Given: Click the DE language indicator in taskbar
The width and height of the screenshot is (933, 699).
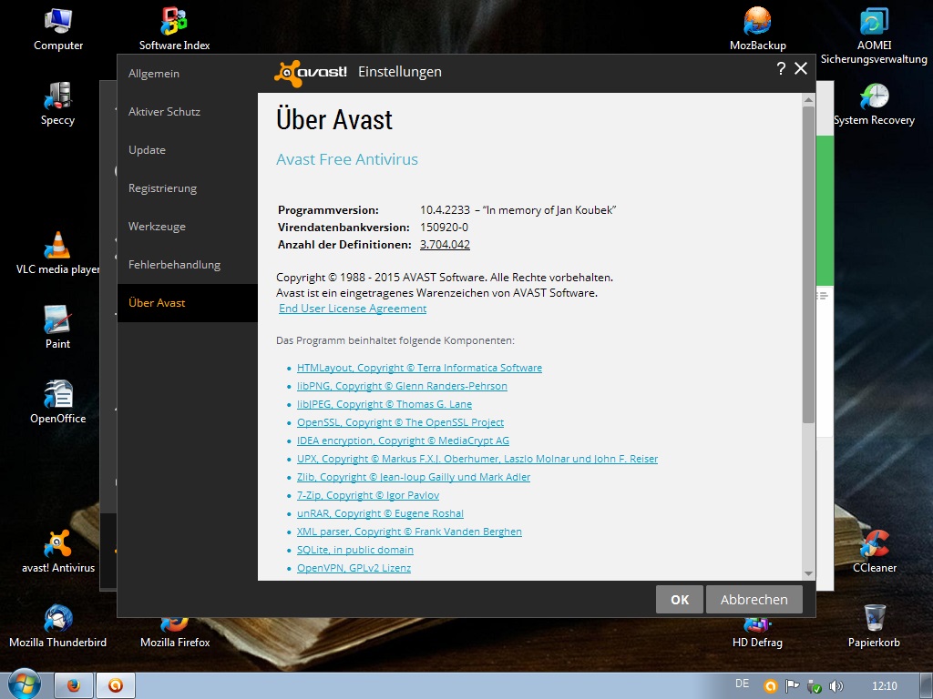Looking at the screenshot, I should click(x=742, y=684).
